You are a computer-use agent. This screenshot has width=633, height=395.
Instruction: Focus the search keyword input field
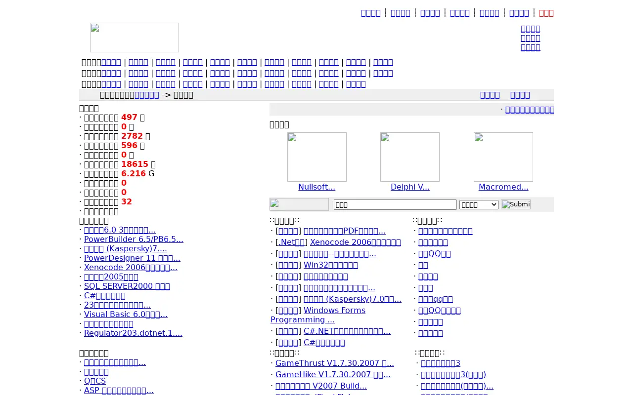395,204
